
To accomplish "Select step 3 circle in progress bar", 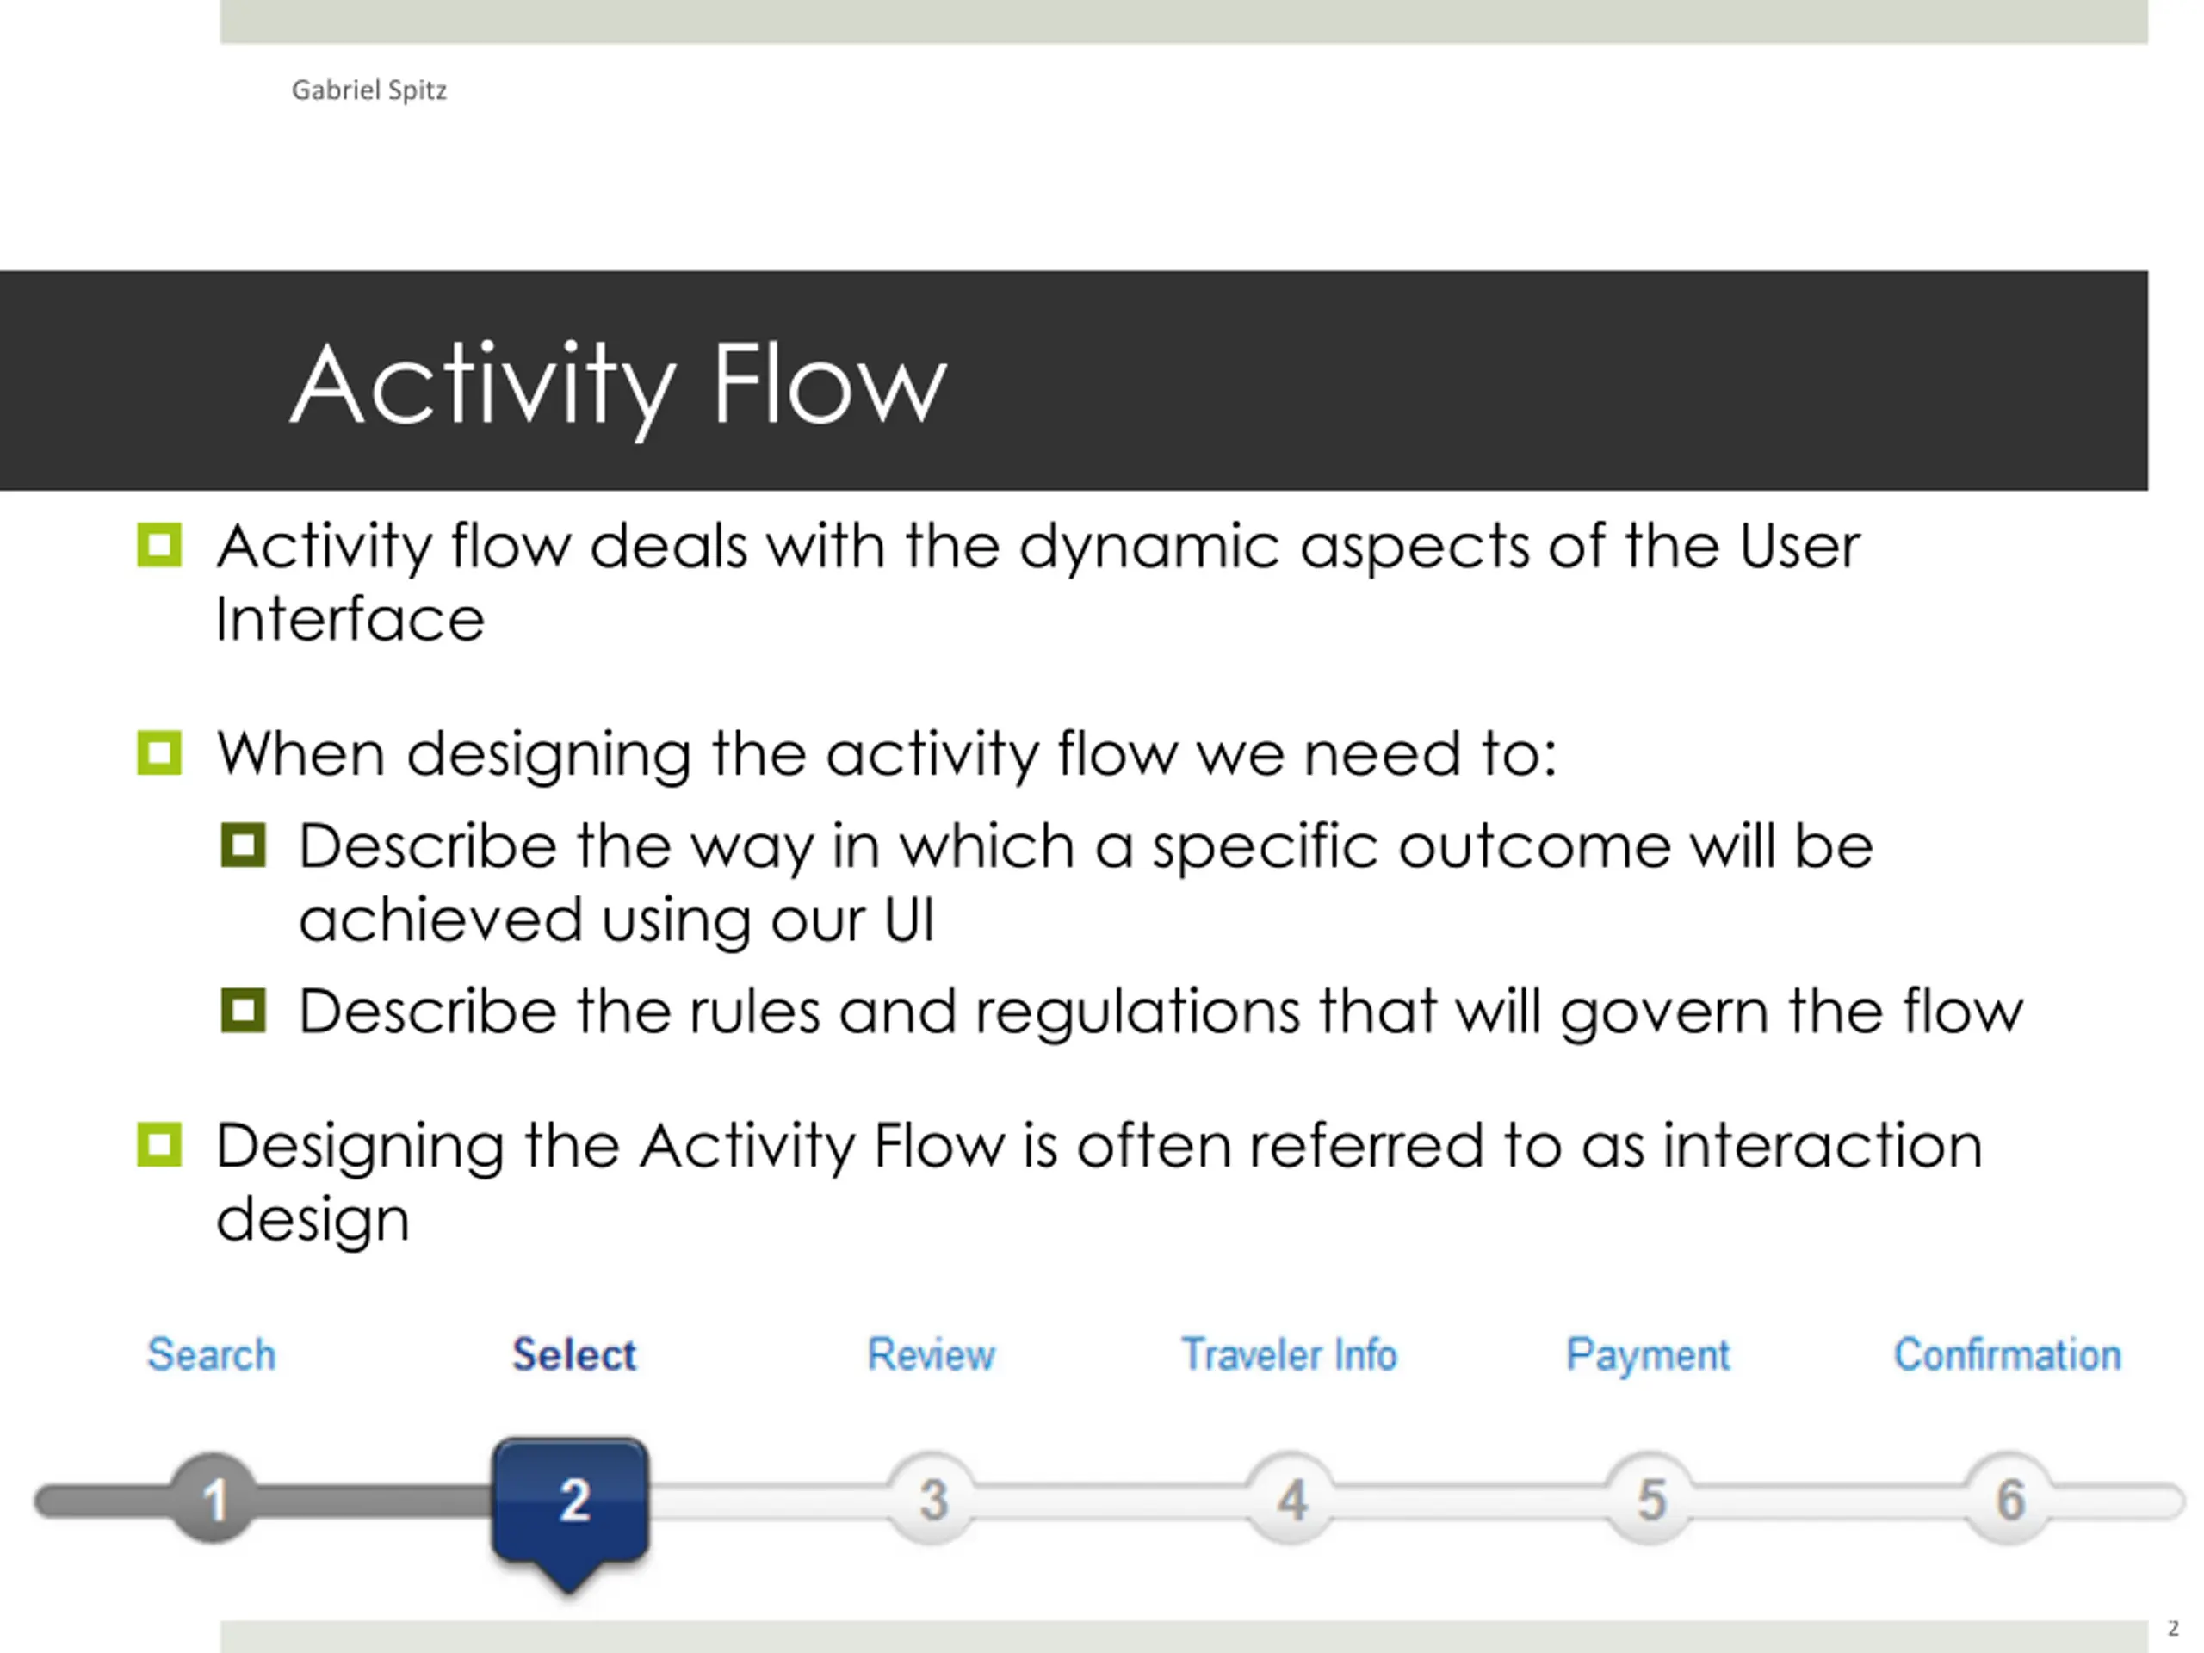I will [x=932, y=1499].
